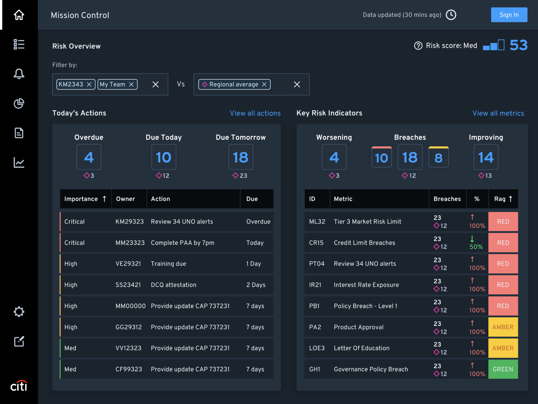538x404 pixels.
Task: Open the Charts/Analytics pie icon
Action: coord(18,103)
